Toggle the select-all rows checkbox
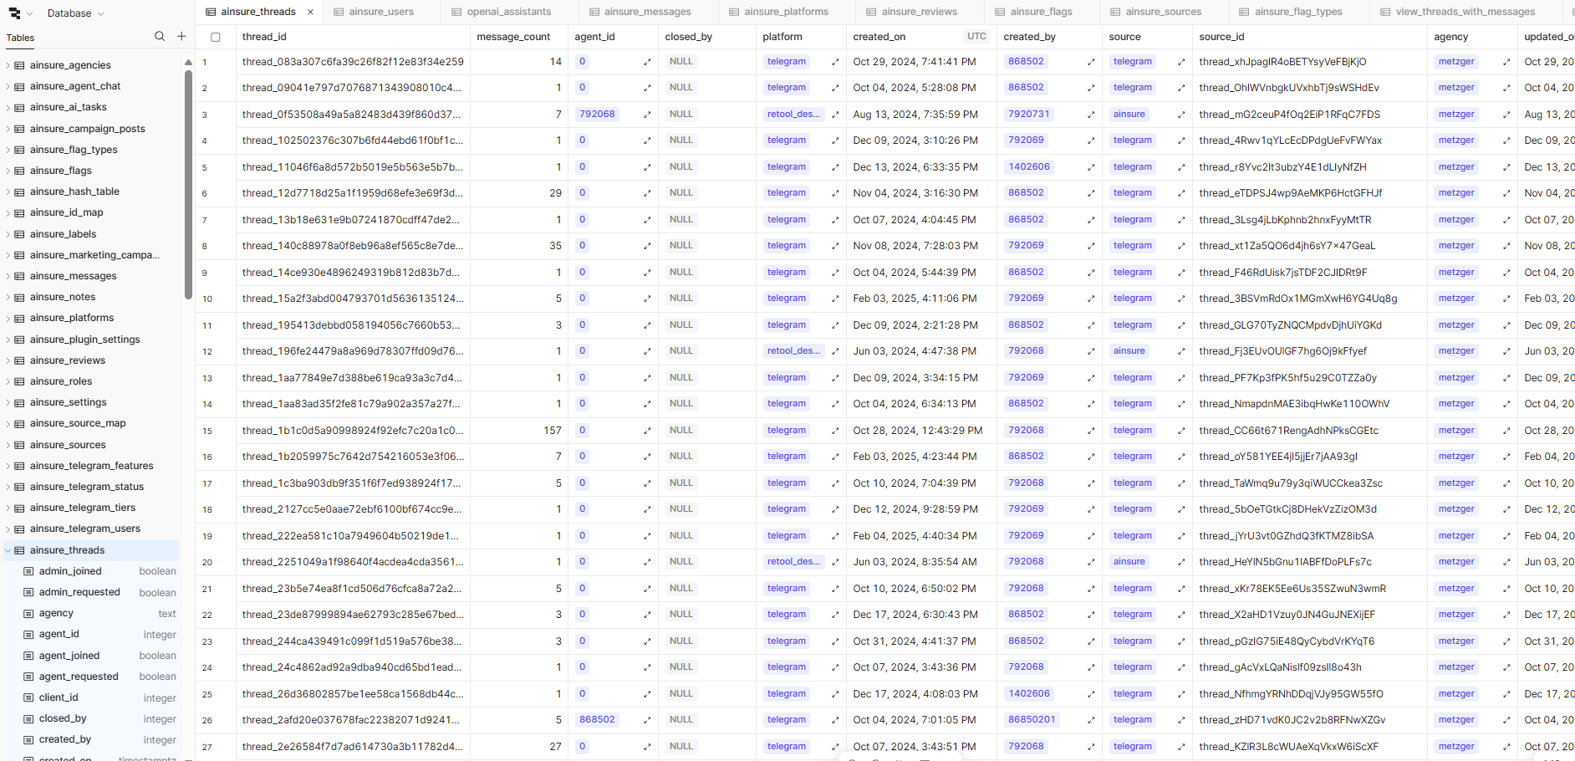The image size is (1575, 761). pyautogui.click(x=216, y=37)
